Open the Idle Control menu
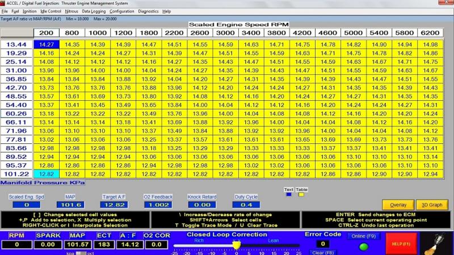Image resolution: width=454 pixels, height=255 pixels. coord(51,11)
